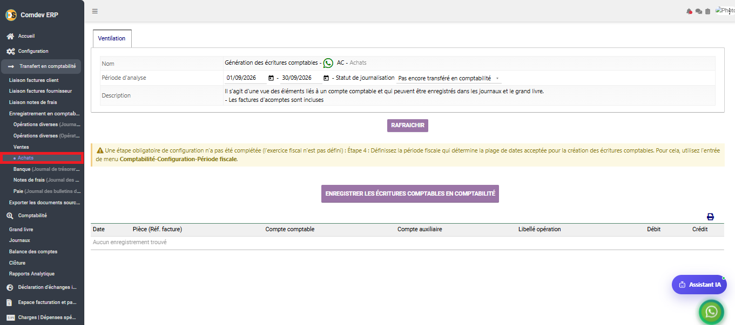Open Opérations diverses (Journal) entry
The height and width of the screenshot is (325, 735).
46,125
